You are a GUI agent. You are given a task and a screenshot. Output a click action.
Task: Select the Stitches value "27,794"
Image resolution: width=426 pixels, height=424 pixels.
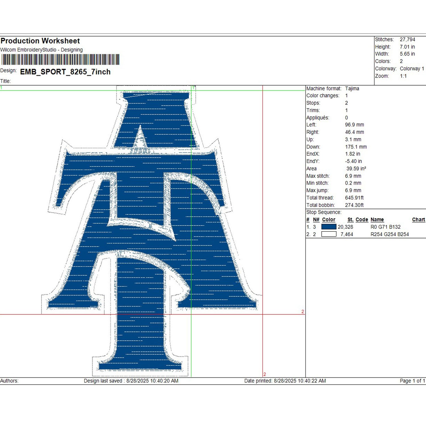(407, 39)
